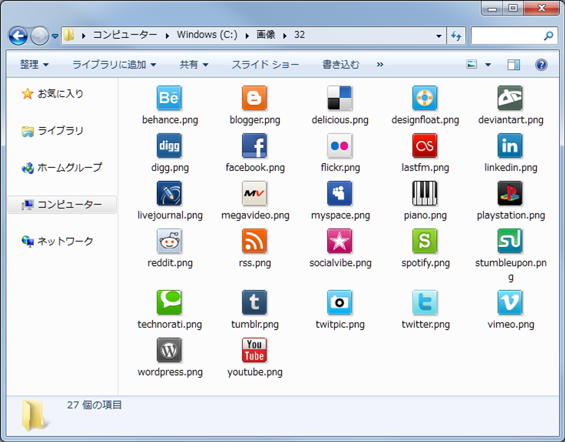Select the stumbleupon.png file icon
The image size is (565, 442).
click(x=510, y=241)
